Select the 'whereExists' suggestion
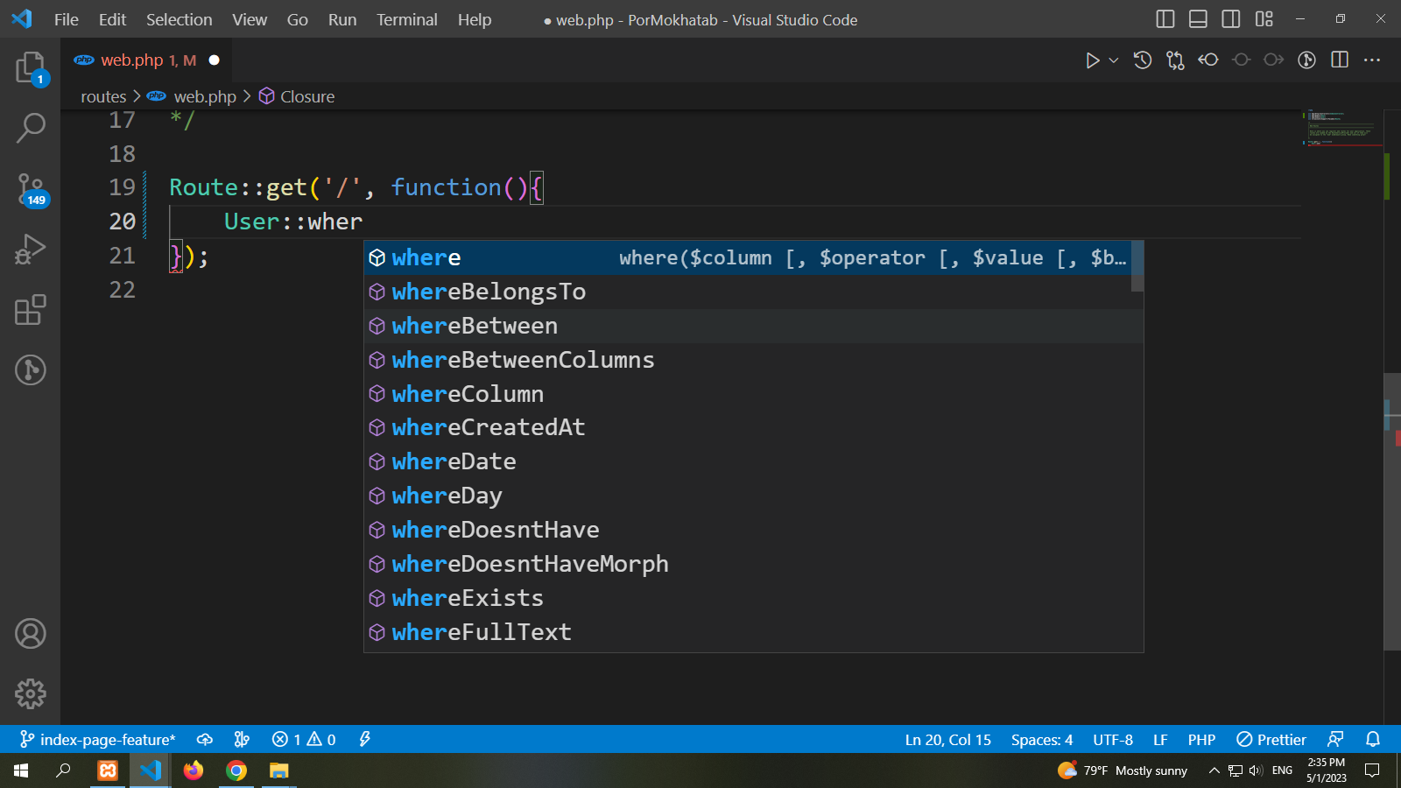1401x788 pixels. pyautogui.click(x=748, y=598)
